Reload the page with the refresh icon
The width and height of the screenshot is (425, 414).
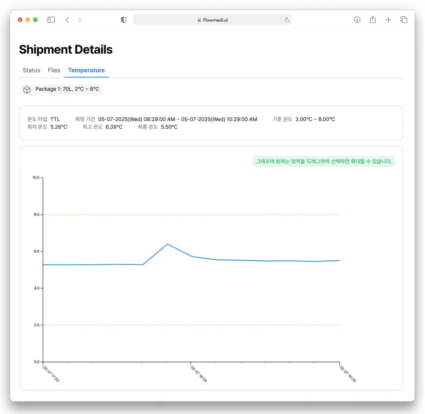pos(286,20)
